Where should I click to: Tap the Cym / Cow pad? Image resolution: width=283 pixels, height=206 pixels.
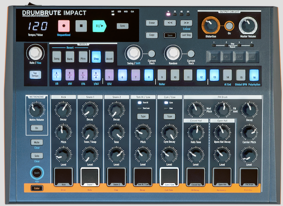point(169,177)
